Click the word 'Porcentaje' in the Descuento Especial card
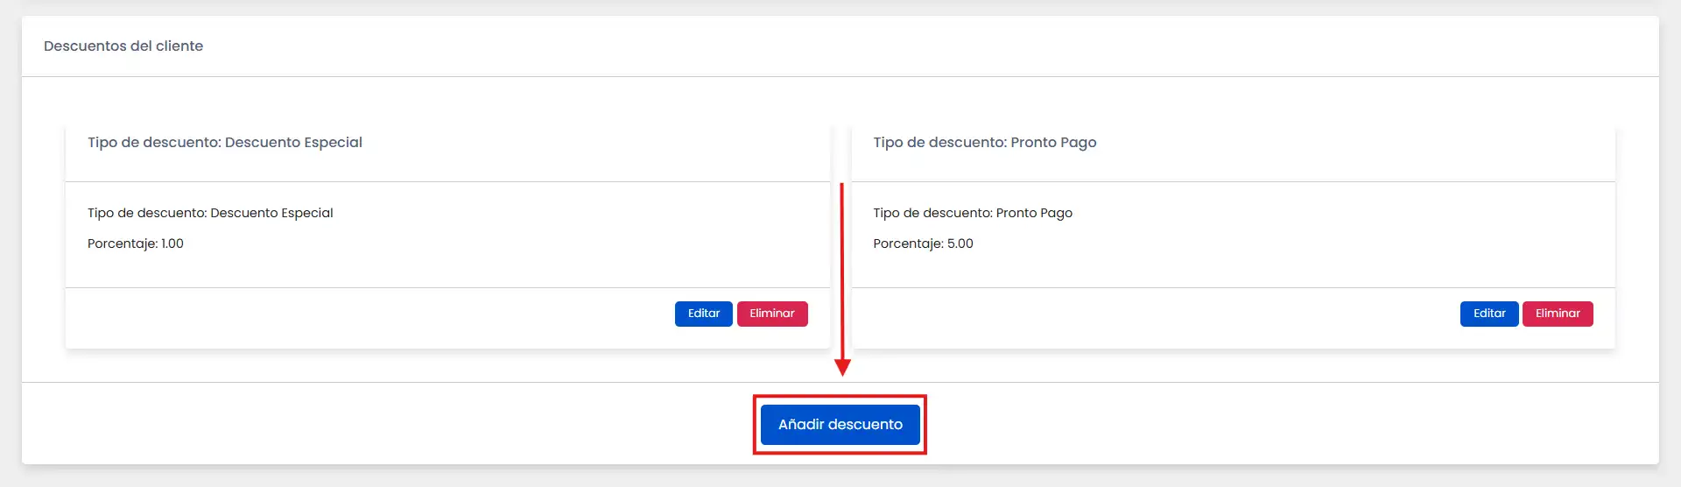Image resolution: width=1681 pixels, height=487 pixels. [122, 243]
